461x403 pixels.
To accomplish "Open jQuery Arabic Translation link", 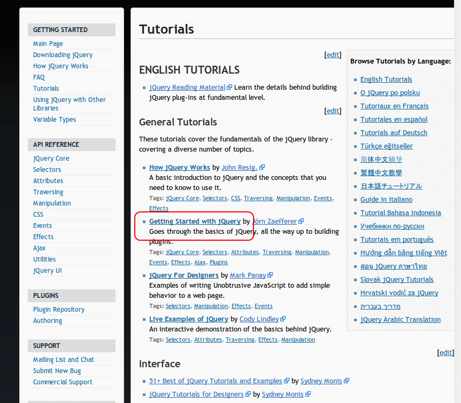I will point(400,319).
